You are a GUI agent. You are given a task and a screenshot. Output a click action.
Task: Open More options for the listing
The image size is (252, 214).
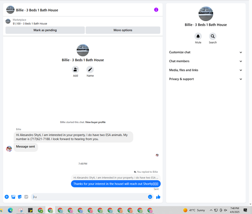pos(123,30)
